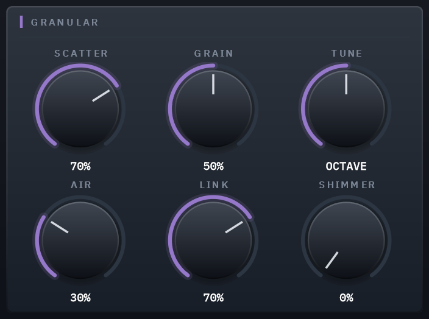This screenshot has height=319, width=429.
Task: Click the GRANULAR section title
Action: 65,22
